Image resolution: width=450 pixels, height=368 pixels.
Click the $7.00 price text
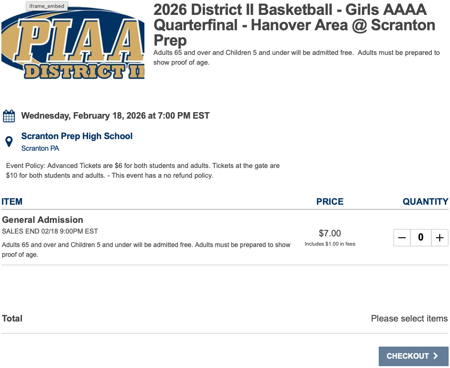330,233
